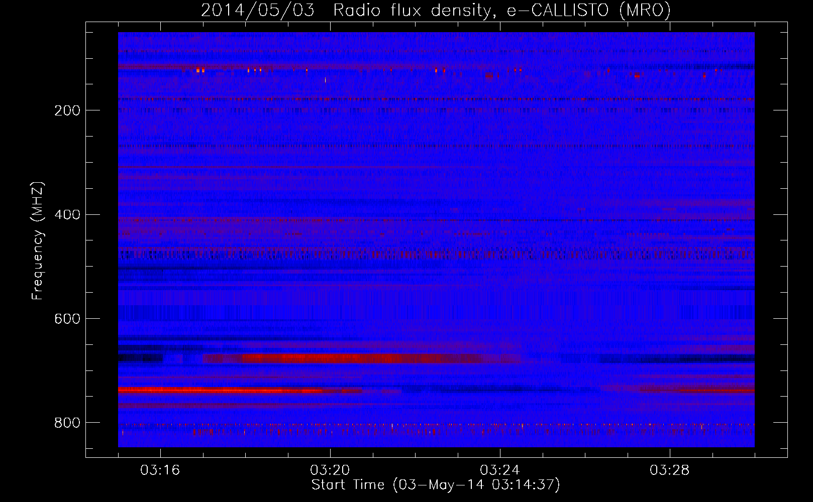The height and width of the screenshot is (502, 813).
Task: Click the '03:20' time tick label
Action: pos(330,470)
